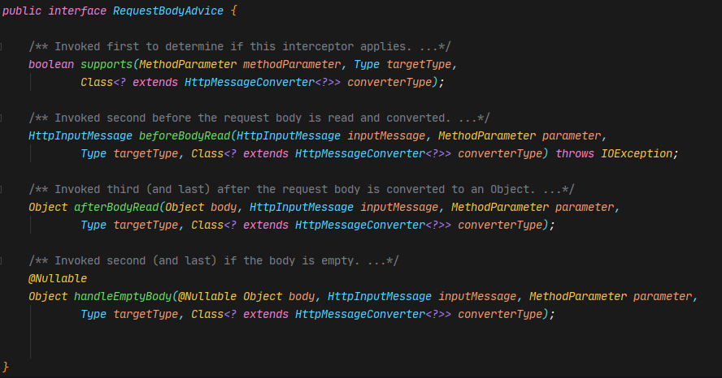Expand folded ellipsis in 'Invoked second before the request' comment
The image size is (722, 378).
(468, 118)
